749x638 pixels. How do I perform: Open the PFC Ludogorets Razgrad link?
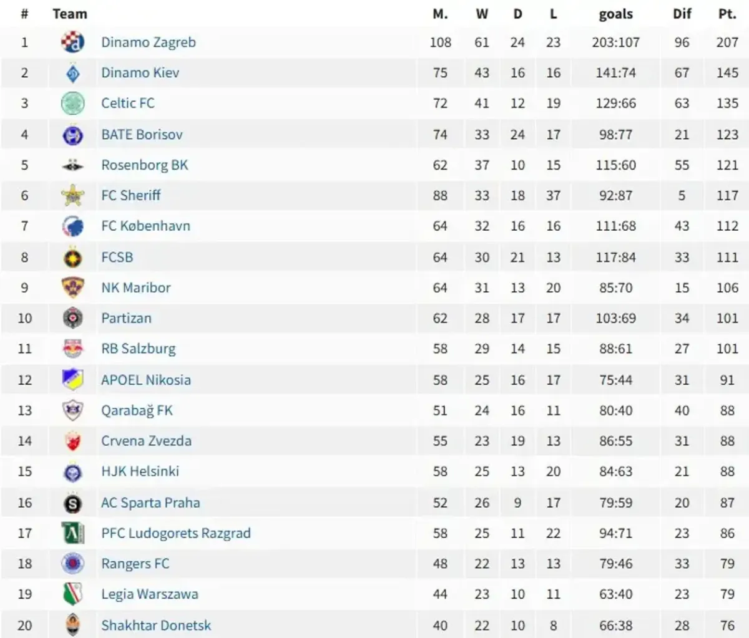point(176,533)
